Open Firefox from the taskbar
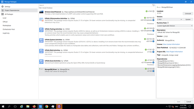The image size is (194, 109). [34, 106]
